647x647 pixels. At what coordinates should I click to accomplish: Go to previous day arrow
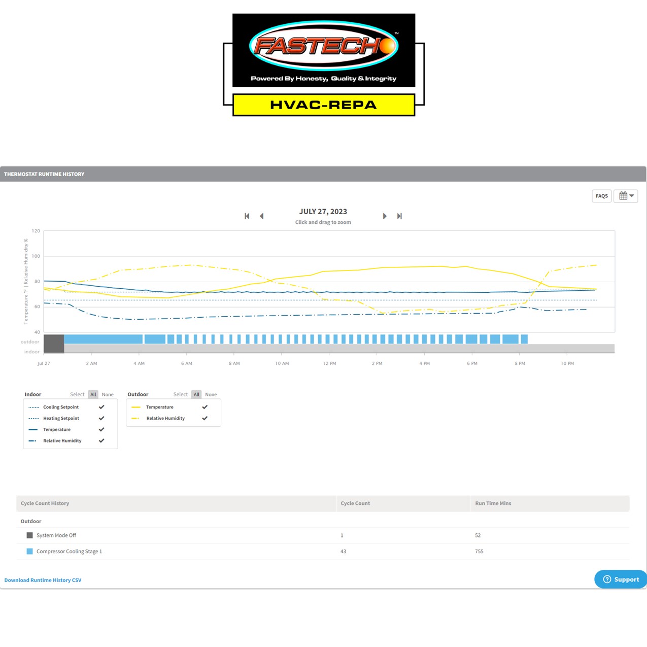[262, 216]
